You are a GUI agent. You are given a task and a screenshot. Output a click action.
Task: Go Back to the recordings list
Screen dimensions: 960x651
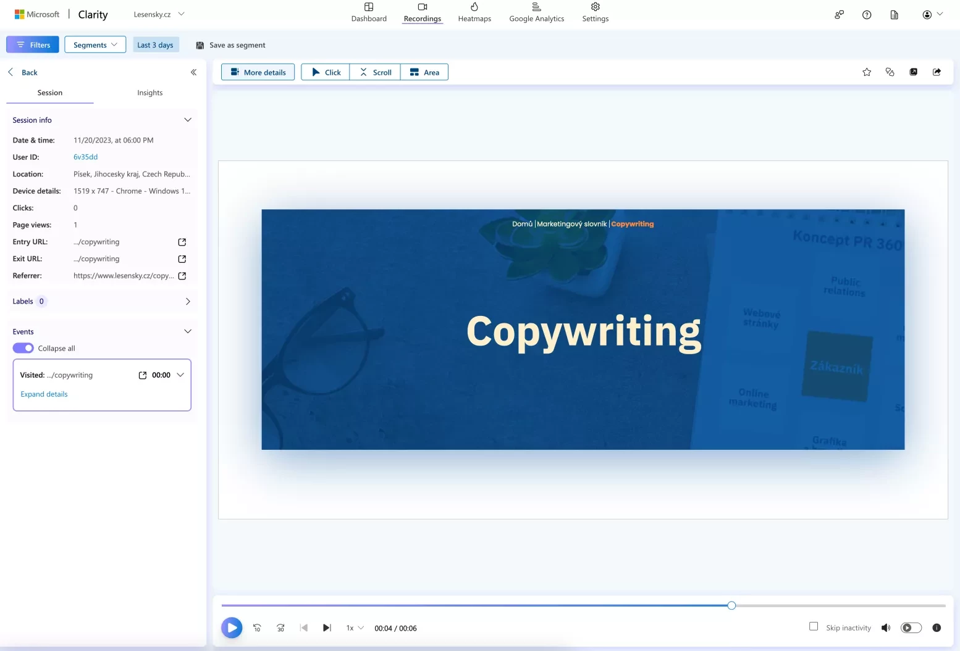[23, 72]
